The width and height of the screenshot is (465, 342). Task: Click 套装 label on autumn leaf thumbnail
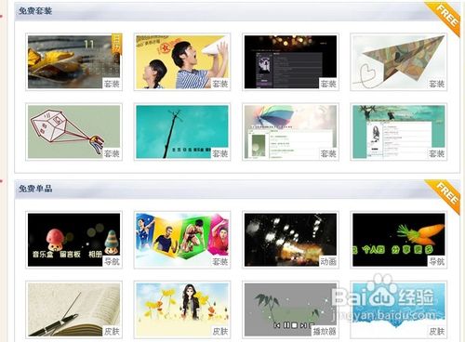pos(112,84)
